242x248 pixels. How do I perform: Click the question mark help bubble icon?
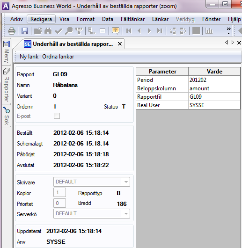(x=116, y=31)
